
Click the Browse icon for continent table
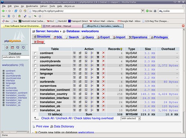click(74, 53)
